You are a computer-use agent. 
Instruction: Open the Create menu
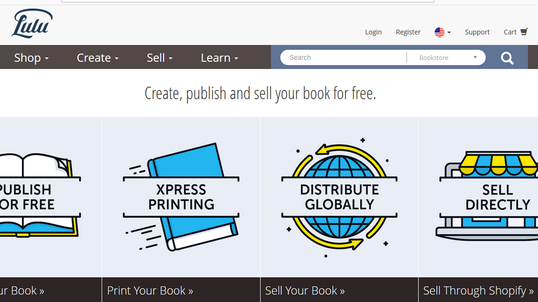tap(98, 58)
